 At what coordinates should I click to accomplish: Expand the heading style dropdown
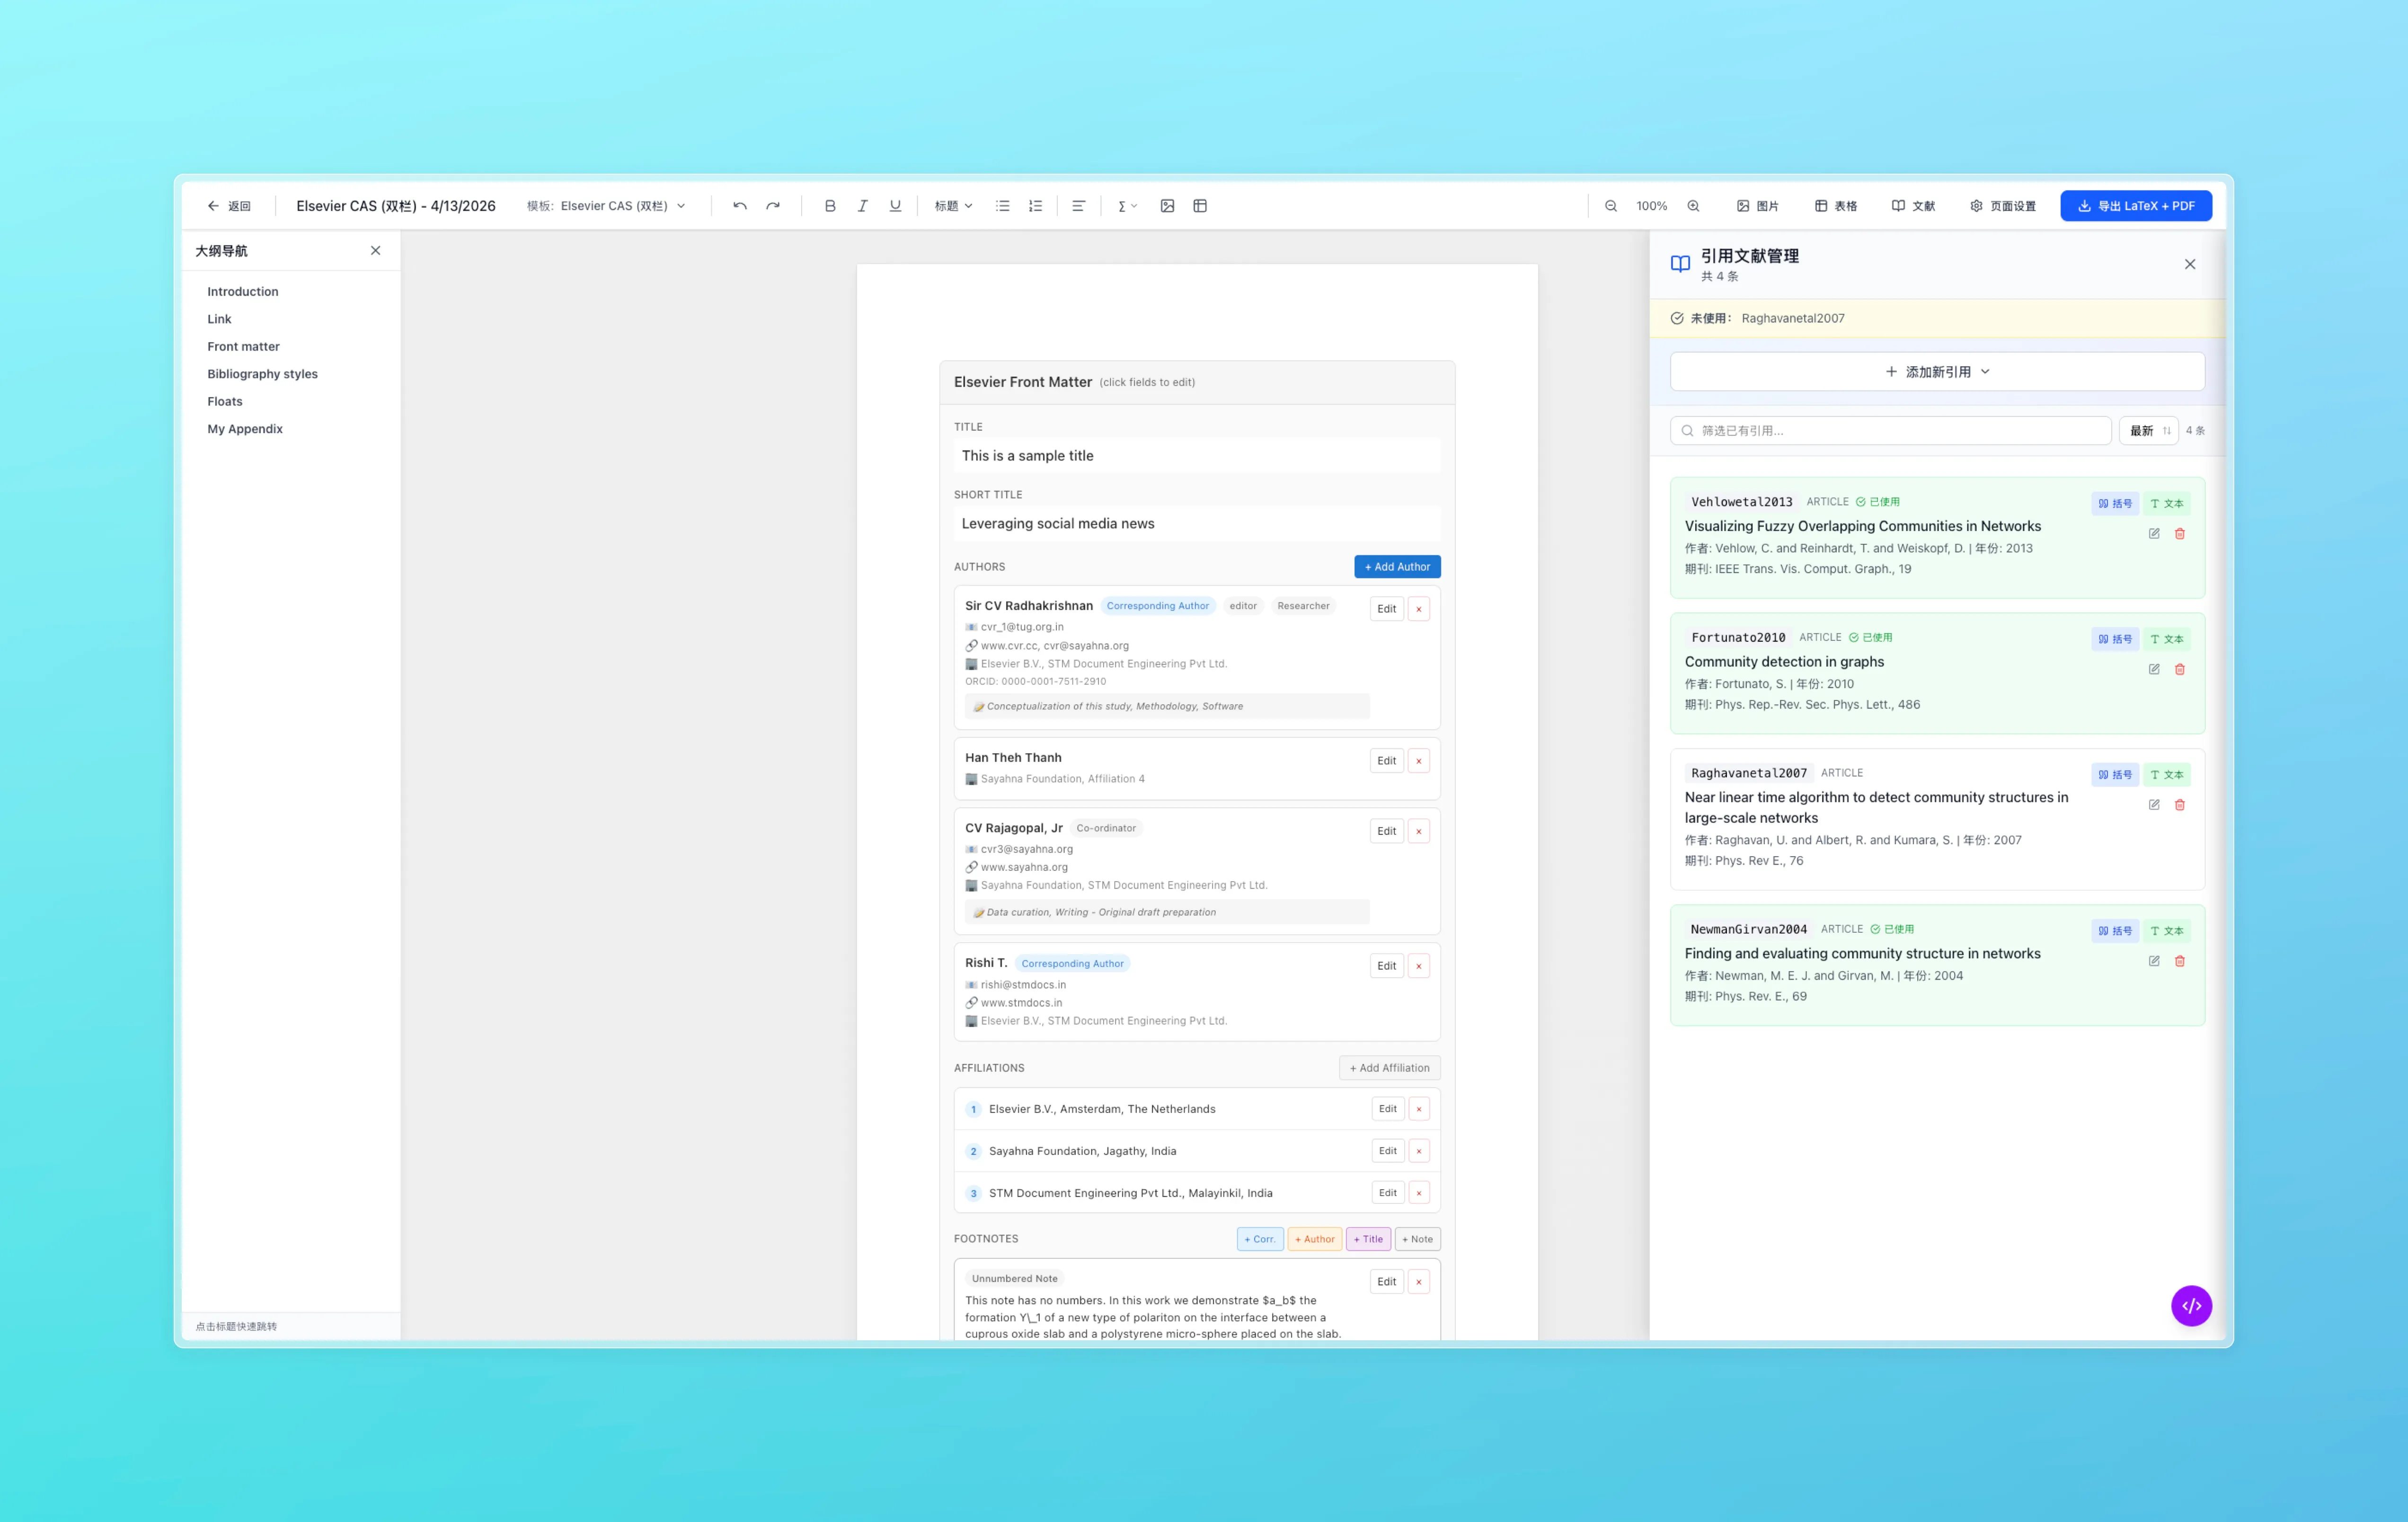pos(953,206)
